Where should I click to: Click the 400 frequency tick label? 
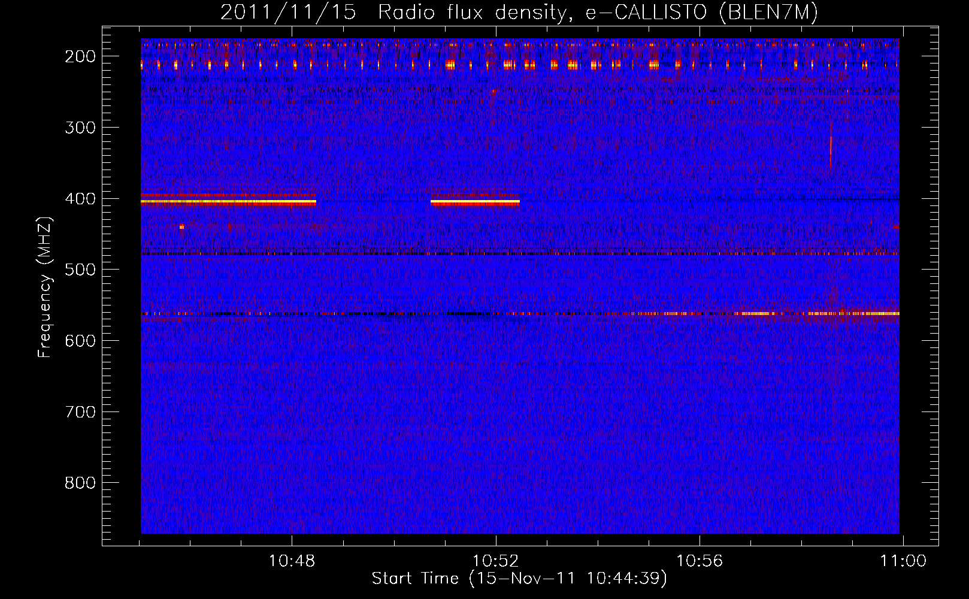point(80,199)
